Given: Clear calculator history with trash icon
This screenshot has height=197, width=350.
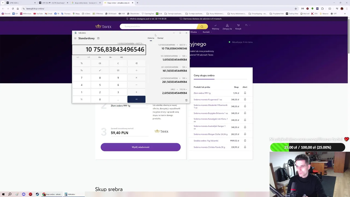Looking at the screenshot, I should click(186, 100).
